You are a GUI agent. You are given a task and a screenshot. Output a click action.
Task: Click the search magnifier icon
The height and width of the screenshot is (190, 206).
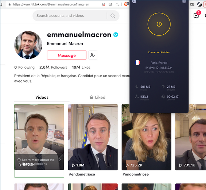pyautogui.click(x=113, y=16)
